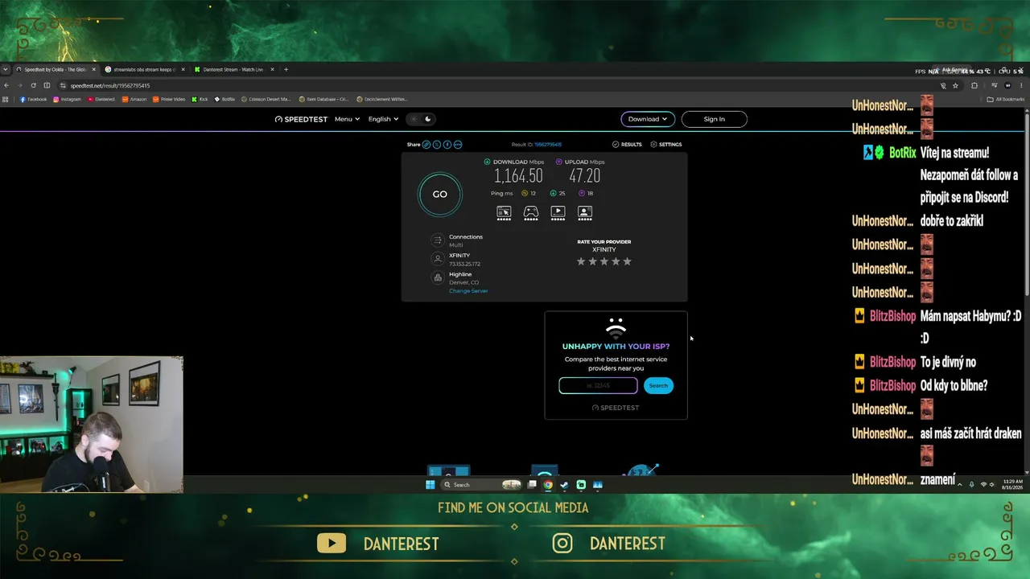This screenshot has height=579, width=1030.
Task: Click the Connections multi icon
Action: click(438, 240)
